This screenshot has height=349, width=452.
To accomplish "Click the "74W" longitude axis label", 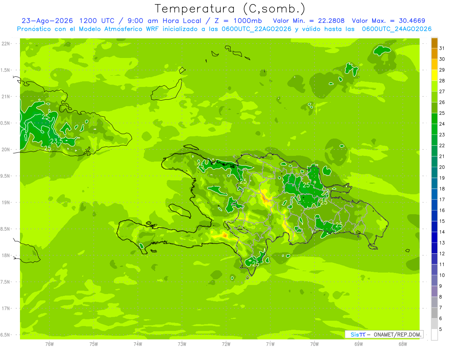I will pos(137,344).
